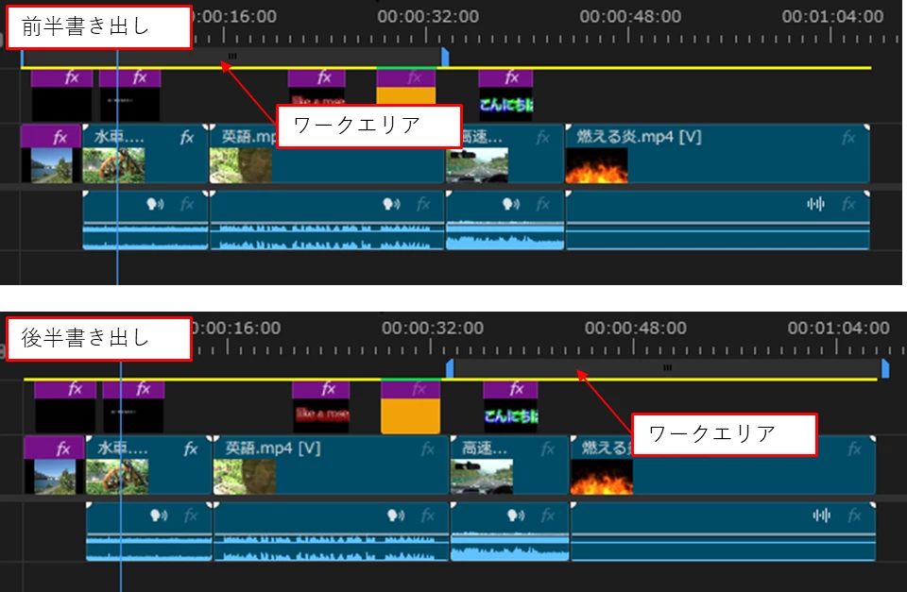Click speaker icon on 水車 audio clip, 後半書き出し timeline

coord(159,516)
